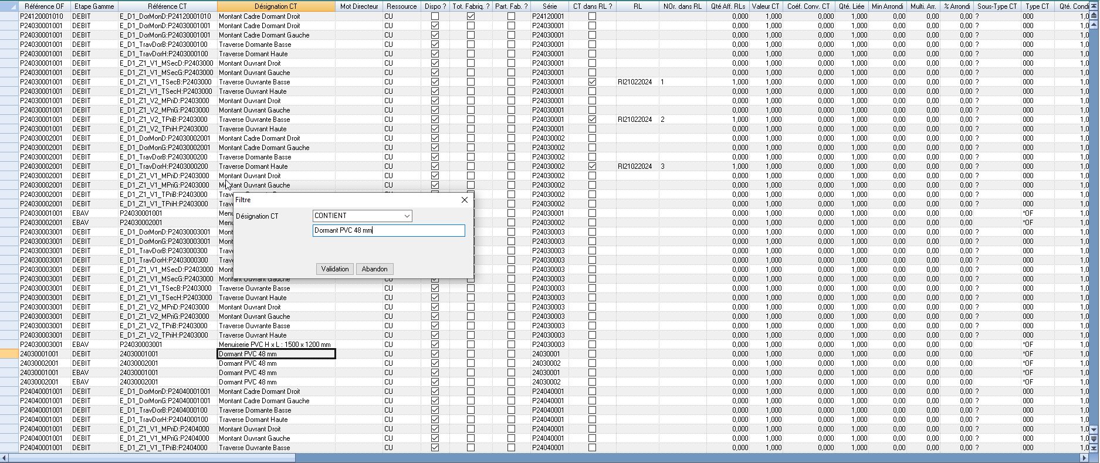
Task: Click the filter value text field
Action: [388, 230]
